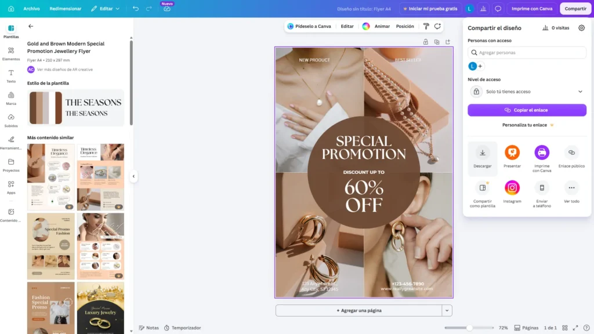
Task: Open the user avatar L in header
Action: coord(469,8)
